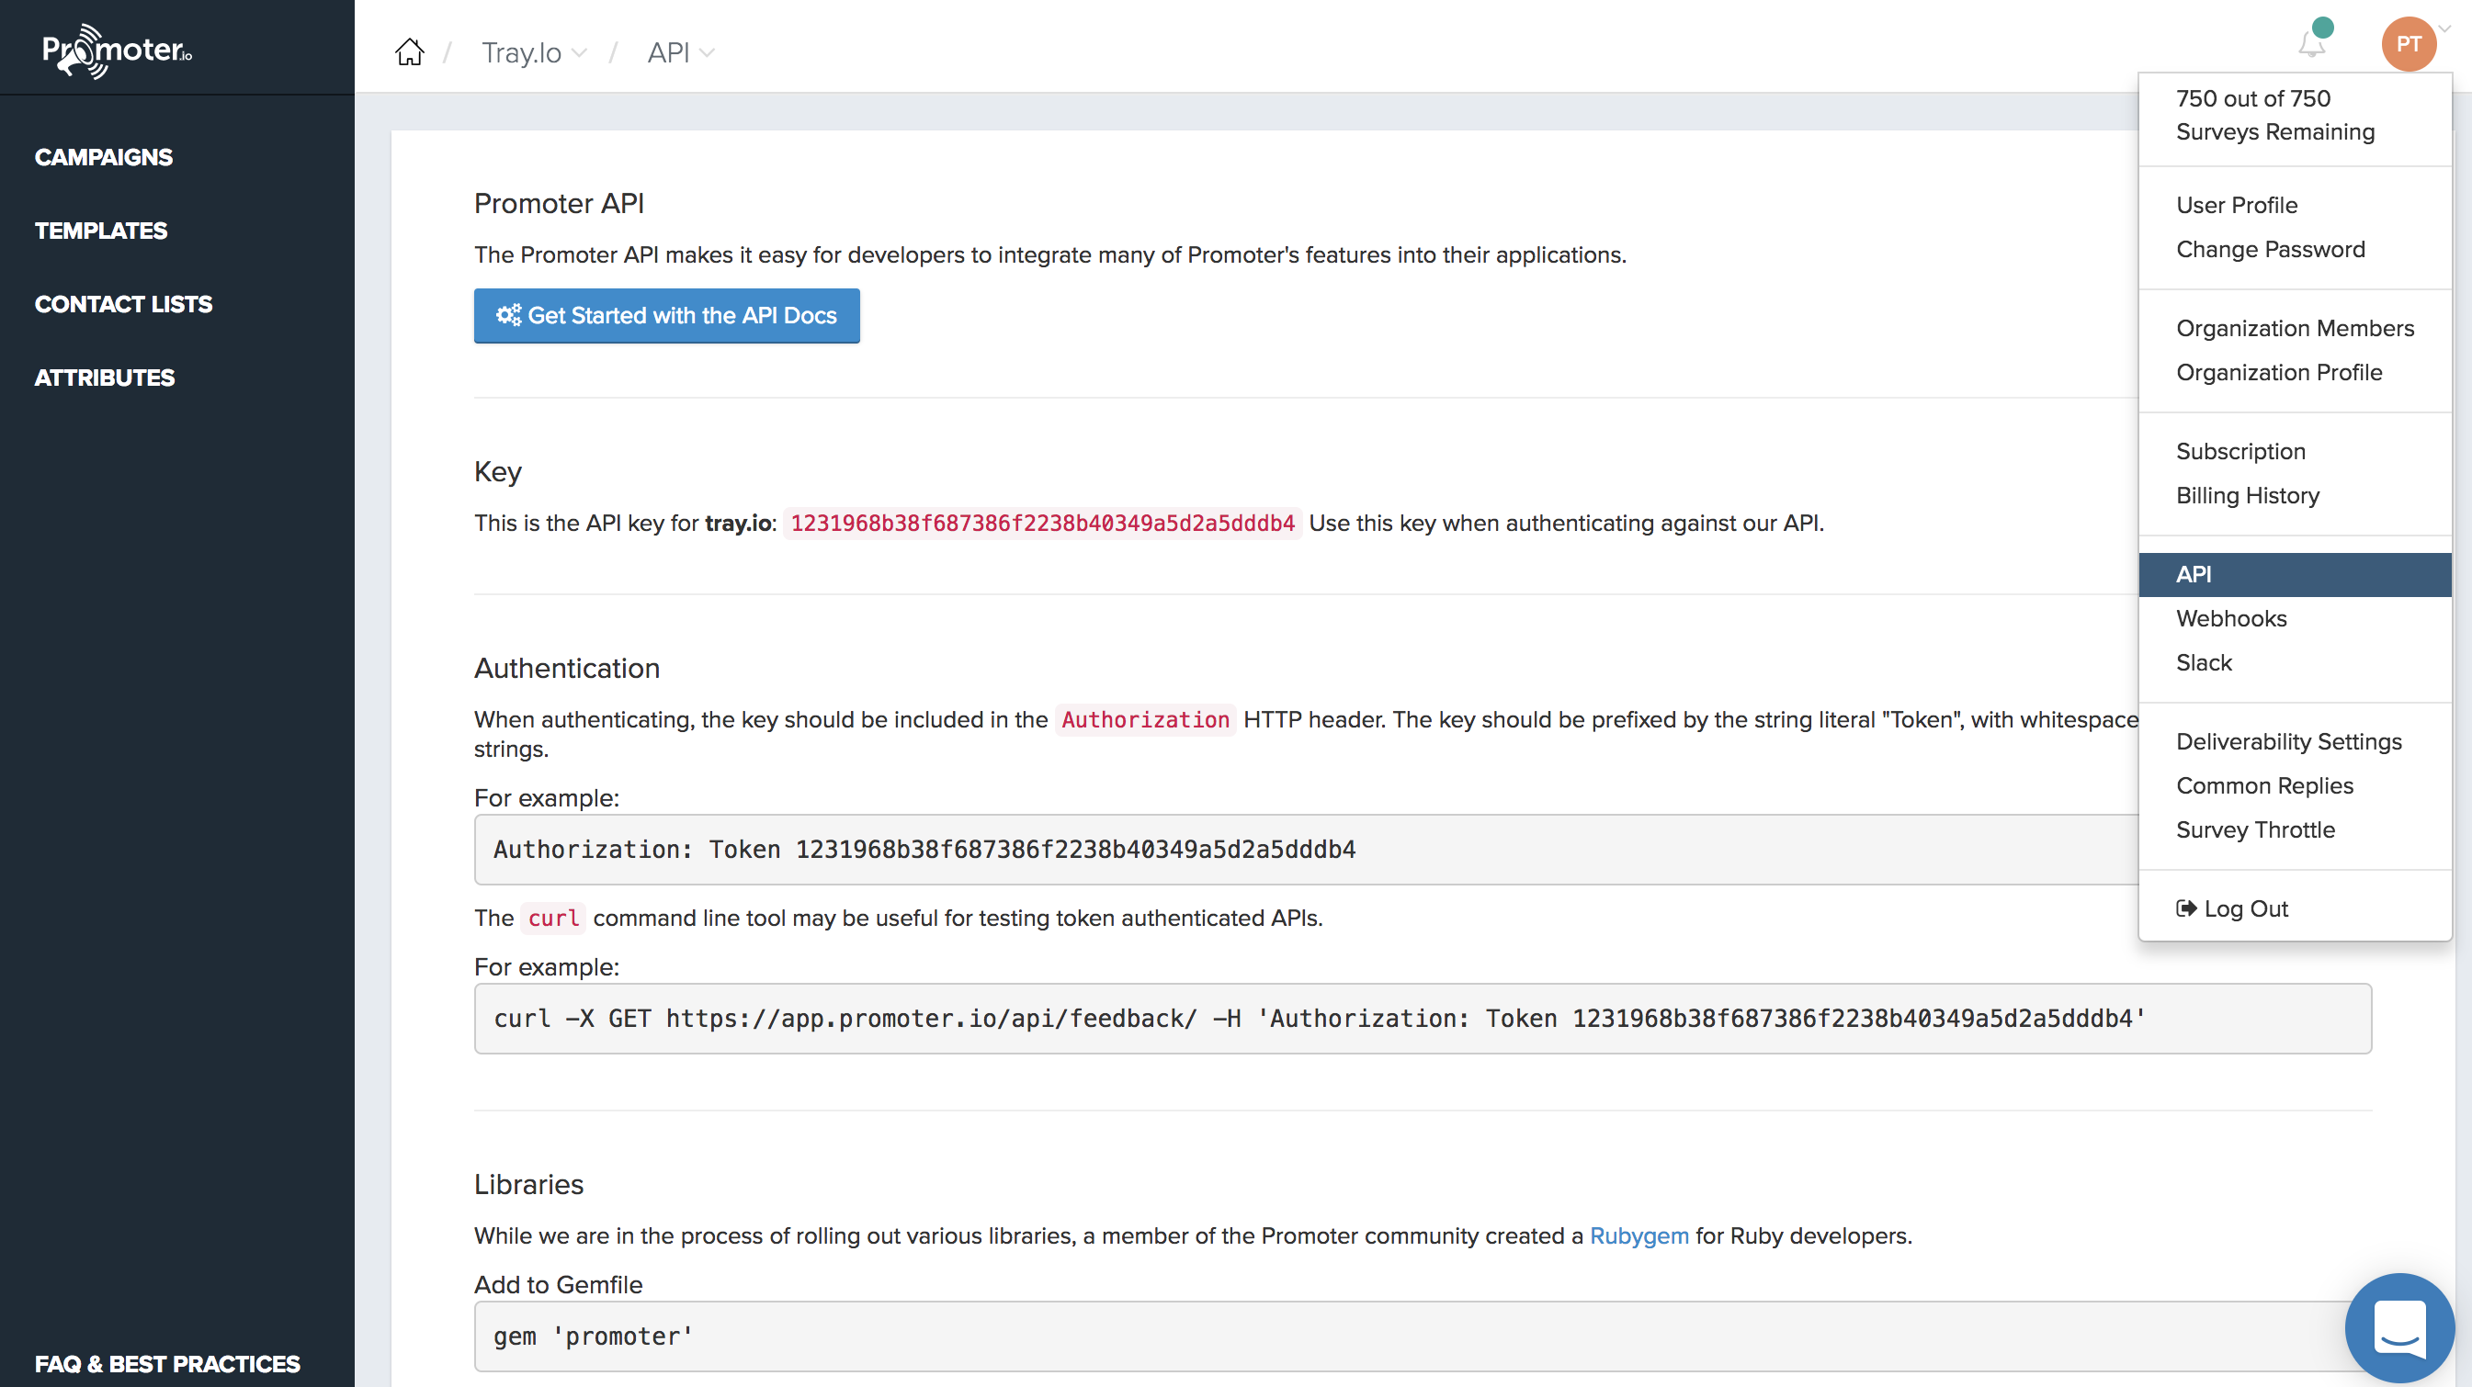Click the 'Promoter API' heading
Image resolution: width=2472 pixels, height=1387 pixels.
[x=559, y=203]
